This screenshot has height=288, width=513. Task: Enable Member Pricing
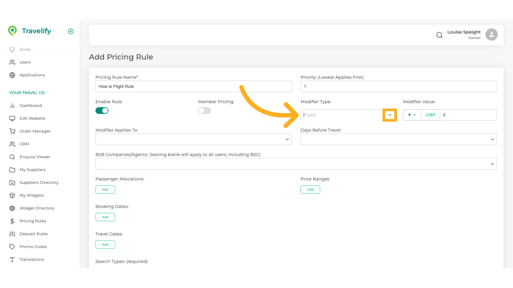pyautogui.click(x=204, y=110)
